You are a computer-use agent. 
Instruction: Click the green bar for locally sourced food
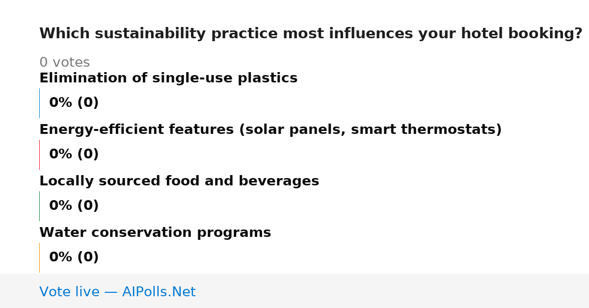[40, 206]
